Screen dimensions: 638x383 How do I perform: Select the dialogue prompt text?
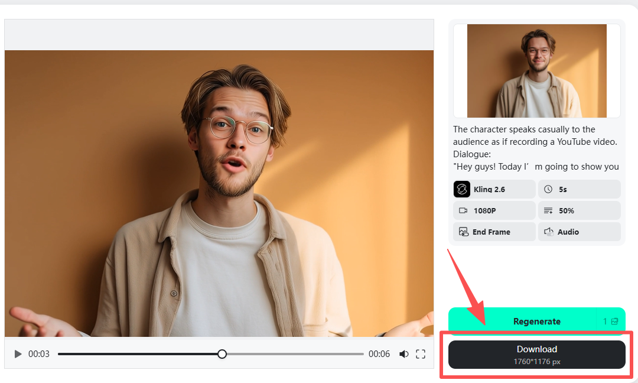tap(535, 148)
